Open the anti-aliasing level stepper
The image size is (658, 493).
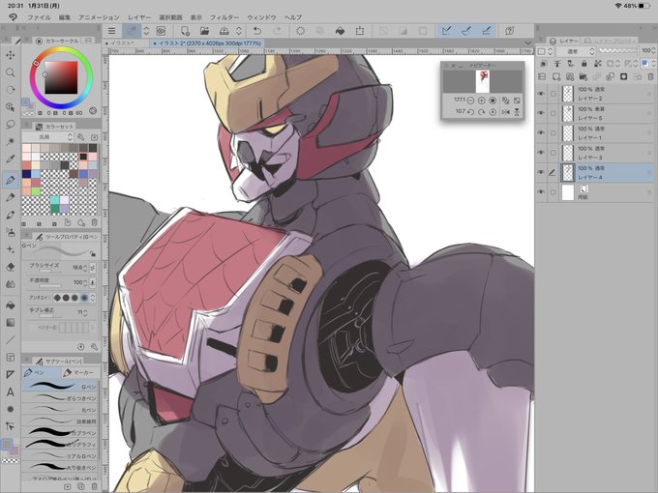[93, 298]
